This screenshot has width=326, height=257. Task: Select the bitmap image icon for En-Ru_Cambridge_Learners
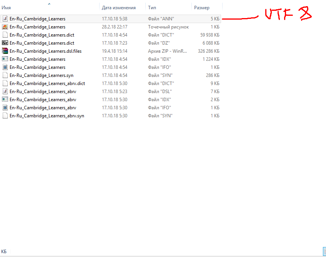5,27
